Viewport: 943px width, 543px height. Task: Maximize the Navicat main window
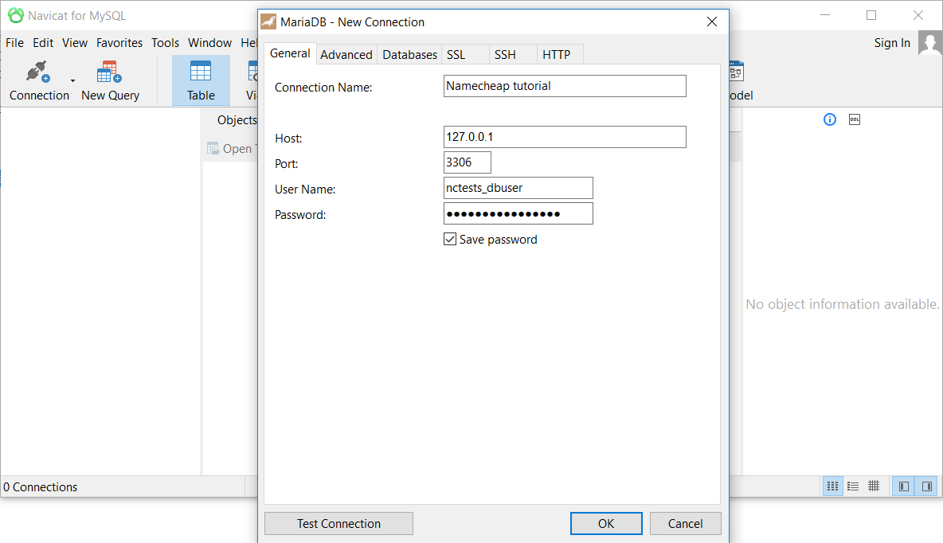(x=871, y=15)
